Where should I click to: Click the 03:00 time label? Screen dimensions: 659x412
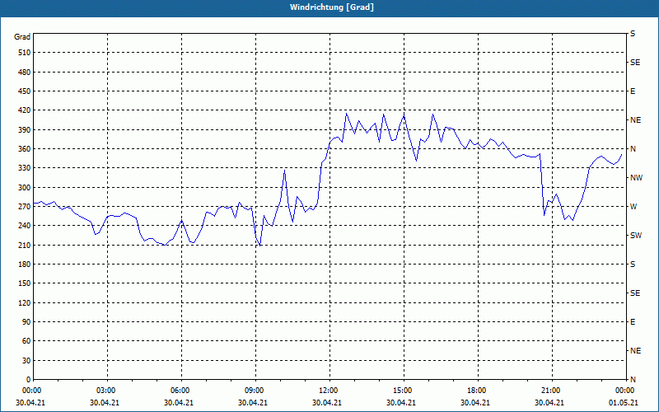pyautogui.click(x=106, y=391)
